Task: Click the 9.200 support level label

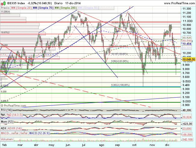Action: click(4, 92)
